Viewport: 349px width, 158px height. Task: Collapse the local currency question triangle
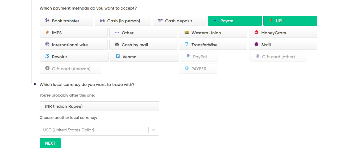pyautogui.click(x=35, y=84)
